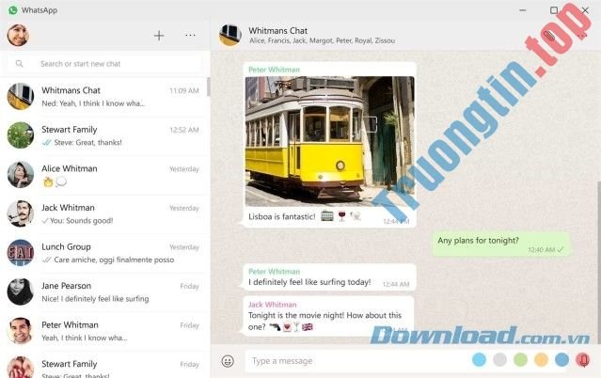The height and width of the screenshot is (378, 601).
Task: Click the green Peter Whitman name above the photo
Action: (x=274, y=70)
